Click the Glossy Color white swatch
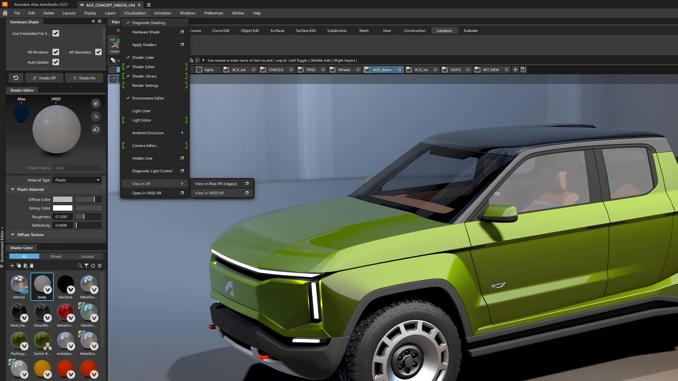The image size is (678, 381). [x=63, y=208]
